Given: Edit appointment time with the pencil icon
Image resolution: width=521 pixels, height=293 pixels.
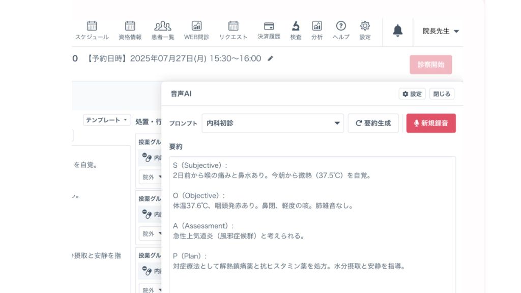Looking at the screenshot, I should [271, 58].
